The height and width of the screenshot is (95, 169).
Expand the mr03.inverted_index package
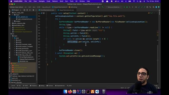pos(15,44)
